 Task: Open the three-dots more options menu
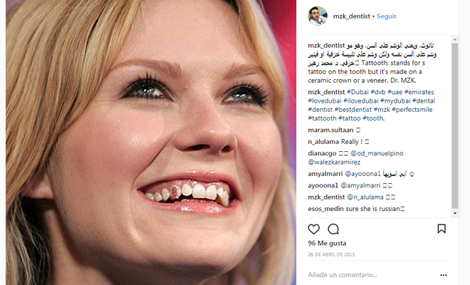[x=444, y=275]
